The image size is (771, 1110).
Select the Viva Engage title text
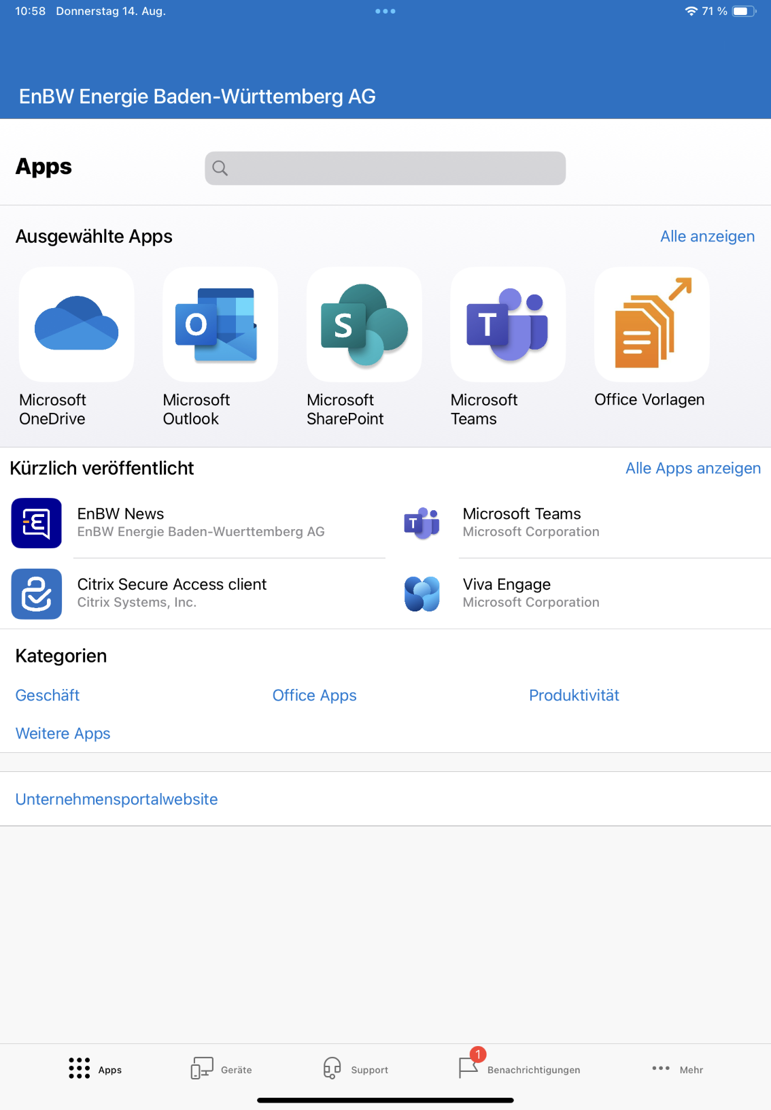pos(507,584)
